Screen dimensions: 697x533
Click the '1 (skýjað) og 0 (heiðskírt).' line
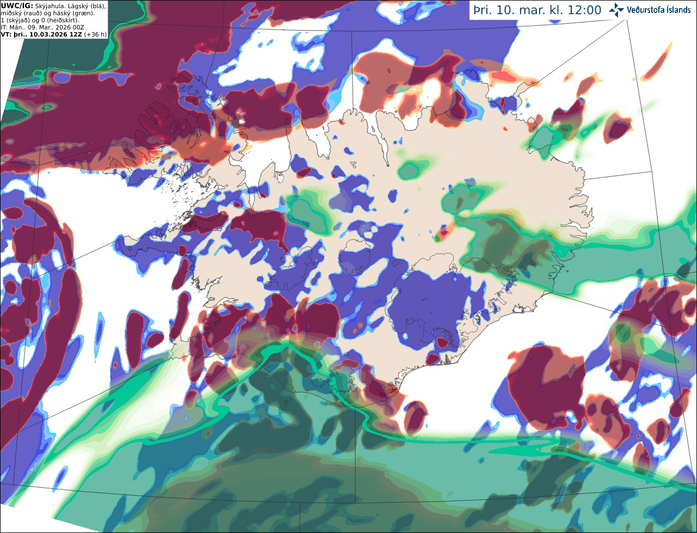[40, 20]
